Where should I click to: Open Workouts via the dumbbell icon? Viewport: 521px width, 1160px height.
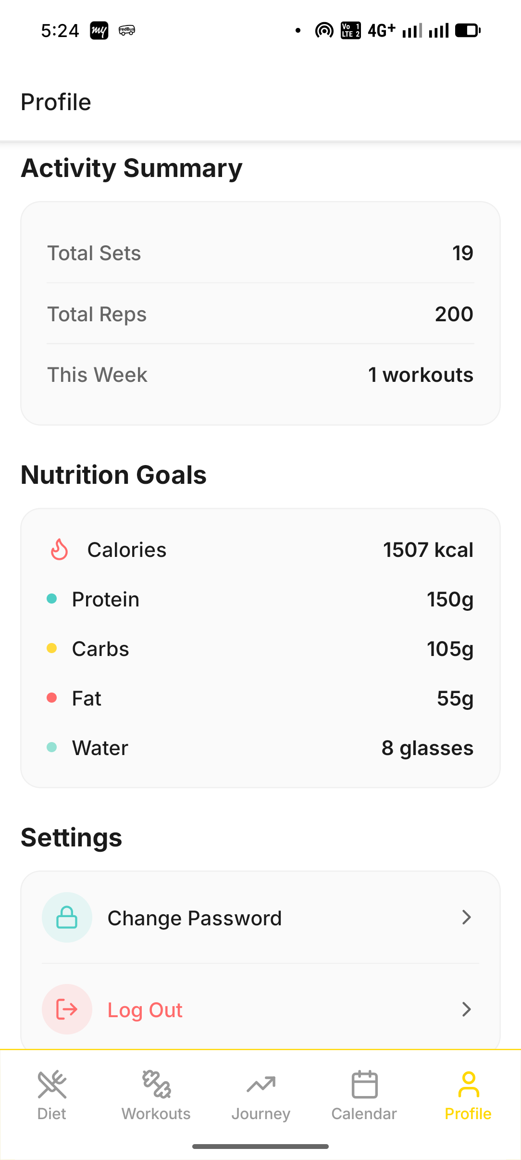coord(156,1084)
